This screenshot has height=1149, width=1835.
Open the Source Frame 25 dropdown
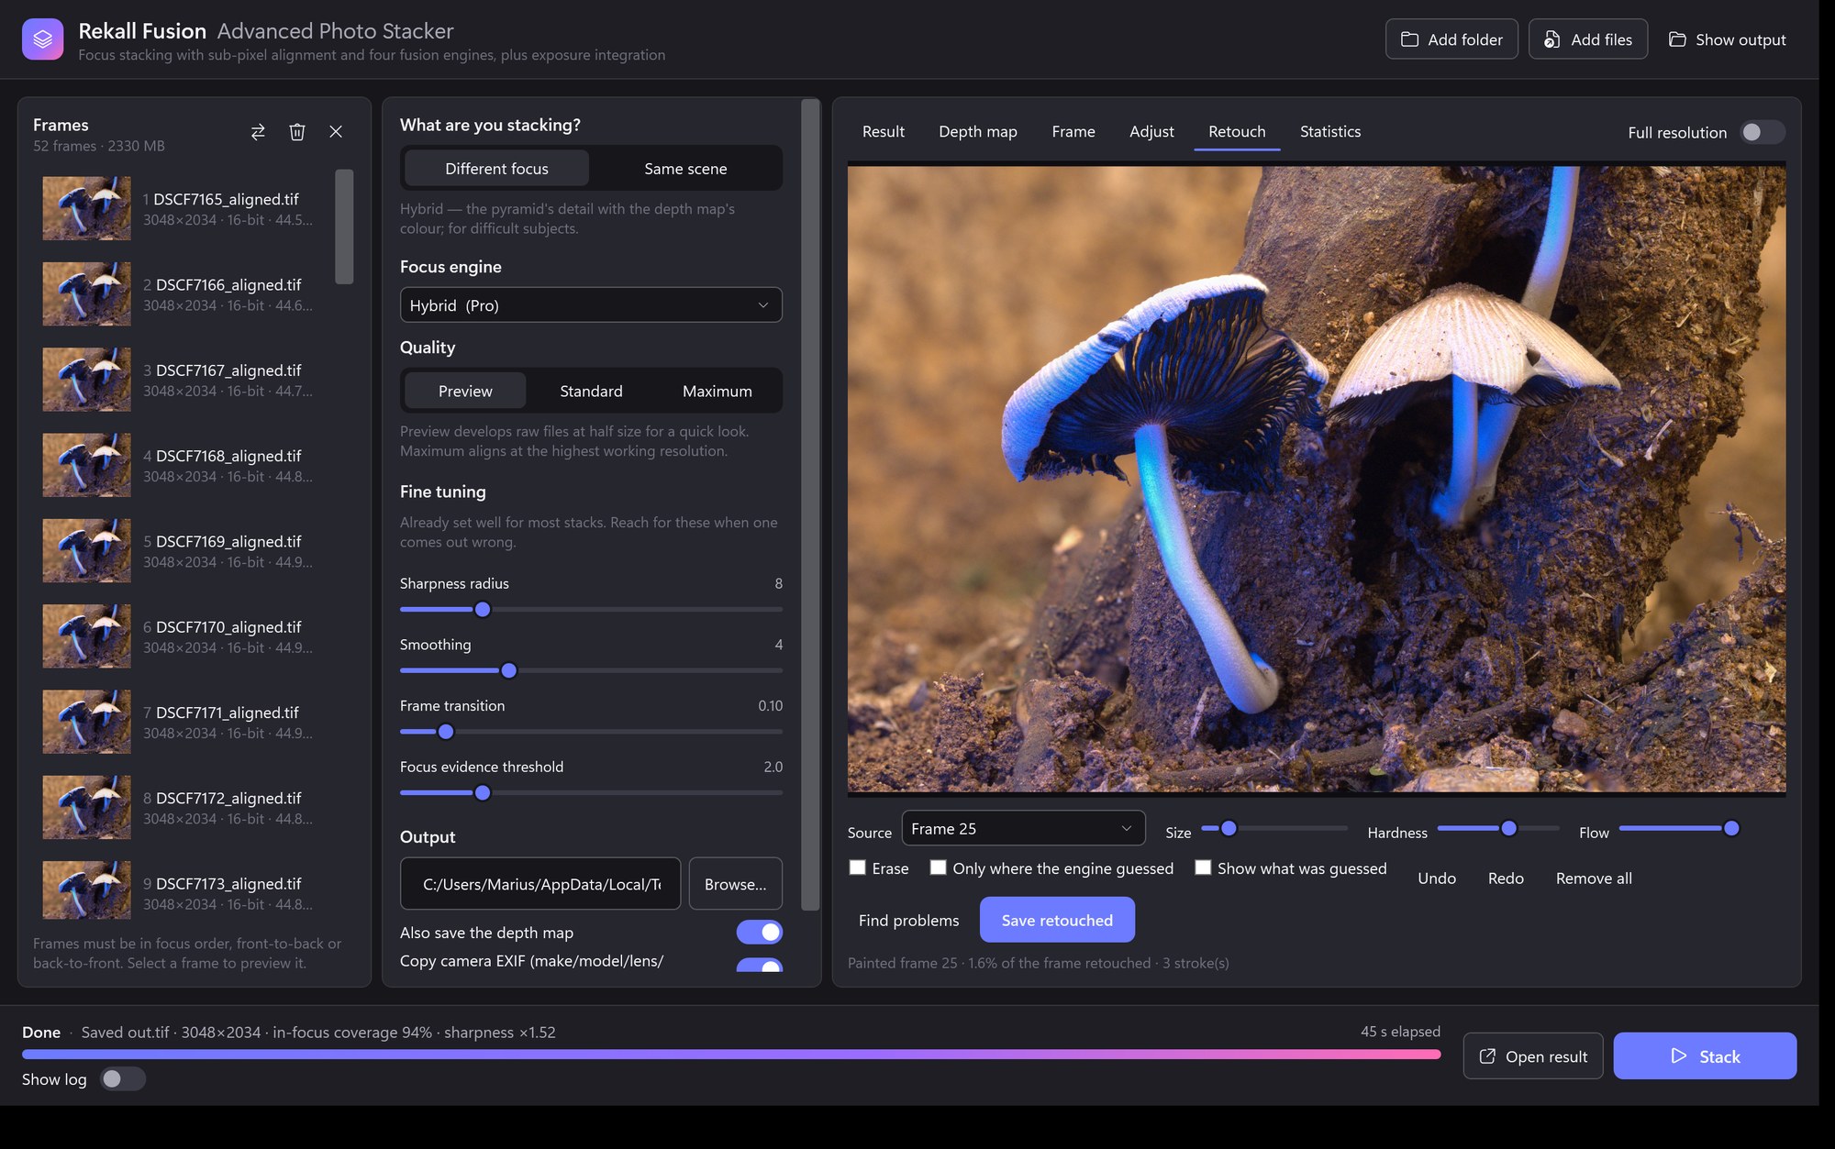click(1023, 828)
